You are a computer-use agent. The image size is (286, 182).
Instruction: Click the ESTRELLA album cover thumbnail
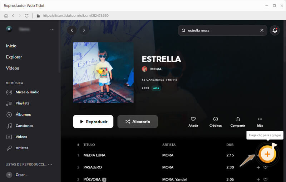pos(103,72)
